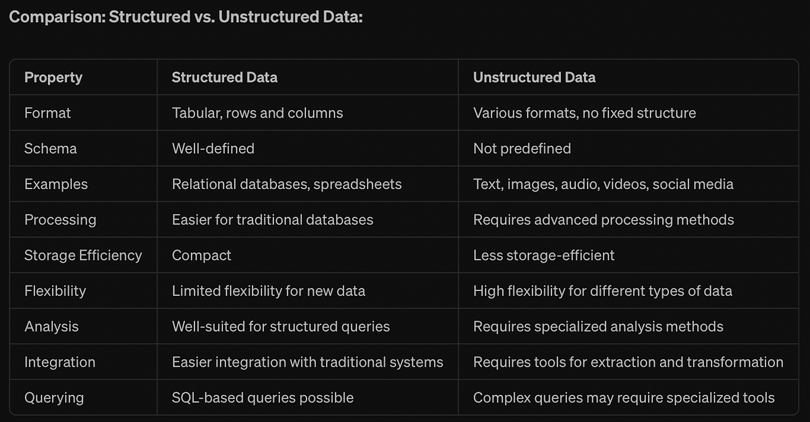Screen dimensions: 810x422
Task: Select the "Compact" cell
Action: click(x=201, y=255)
